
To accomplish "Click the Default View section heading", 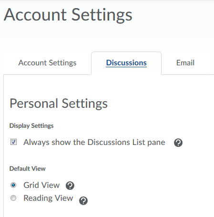I will (x=28, y=168).
